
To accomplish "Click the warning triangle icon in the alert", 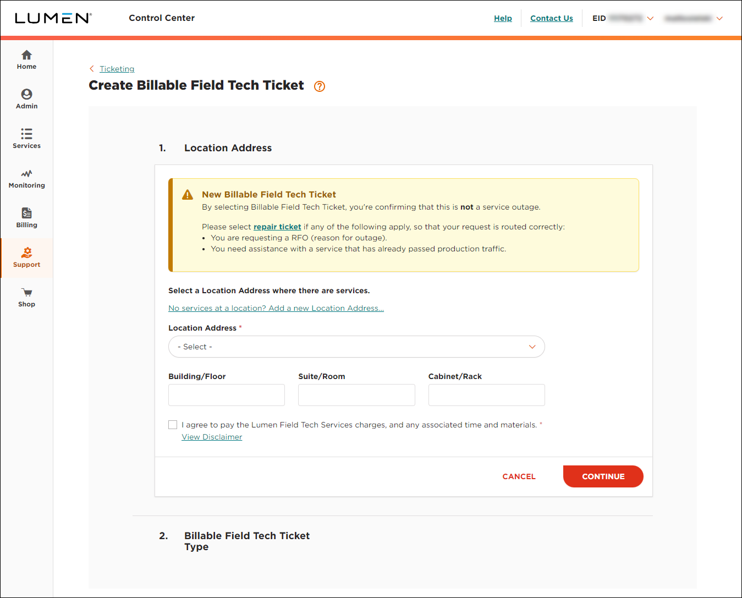I will 188,195.
